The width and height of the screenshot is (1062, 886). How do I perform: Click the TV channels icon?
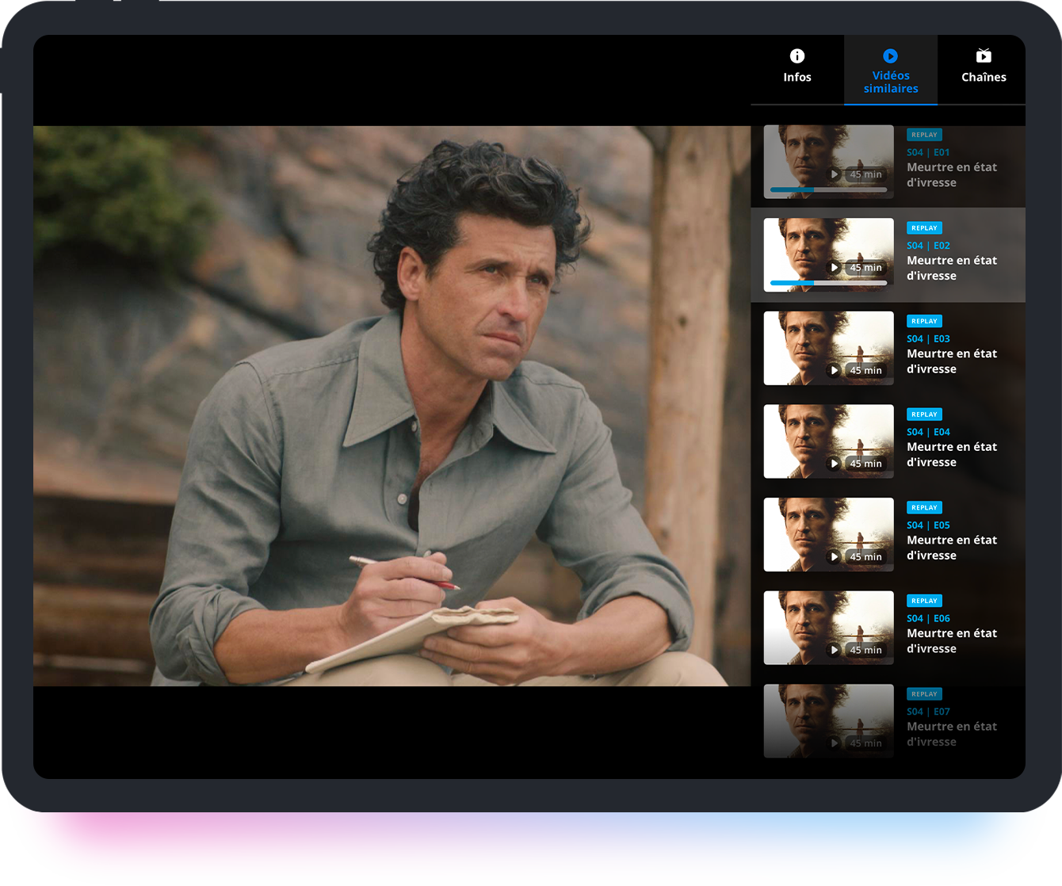984,55
